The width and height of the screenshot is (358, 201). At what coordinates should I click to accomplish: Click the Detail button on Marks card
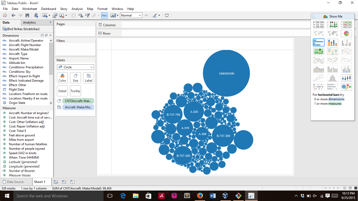click(62, 91)
